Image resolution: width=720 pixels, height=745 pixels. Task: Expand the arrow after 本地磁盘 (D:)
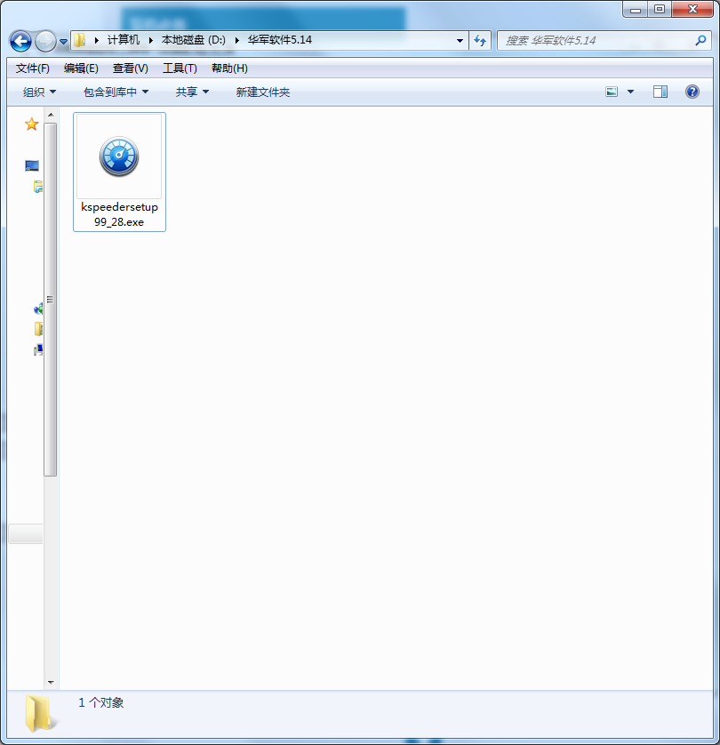pos(236,40)
